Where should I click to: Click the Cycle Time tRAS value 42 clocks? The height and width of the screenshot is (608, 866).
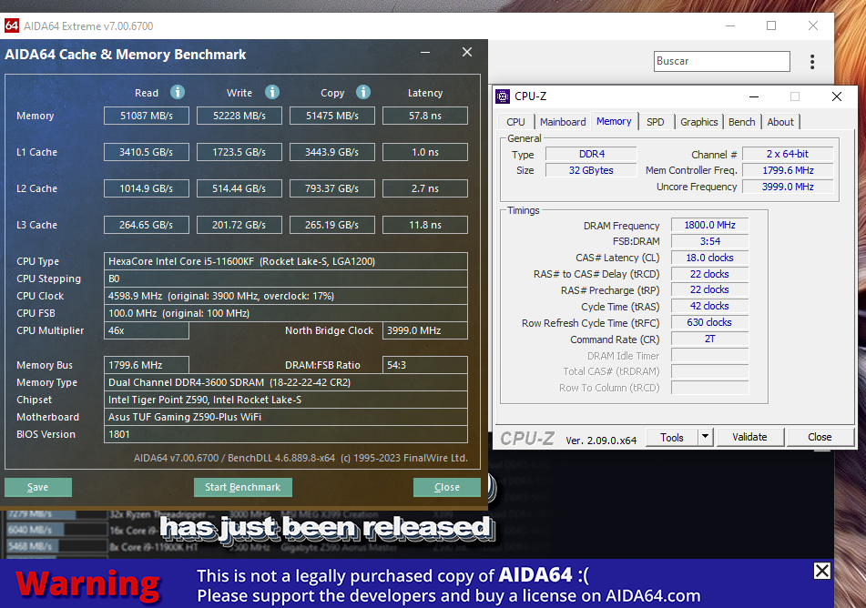[709, 306]
